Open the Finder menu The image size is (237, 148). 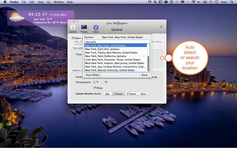[14, 2]
